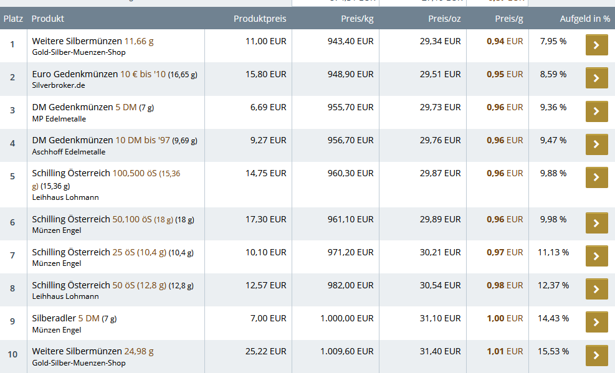The image size is (615, 373).
Task: Select Aufgeld value 14,43 %
Action: click(x=553, y=319)
